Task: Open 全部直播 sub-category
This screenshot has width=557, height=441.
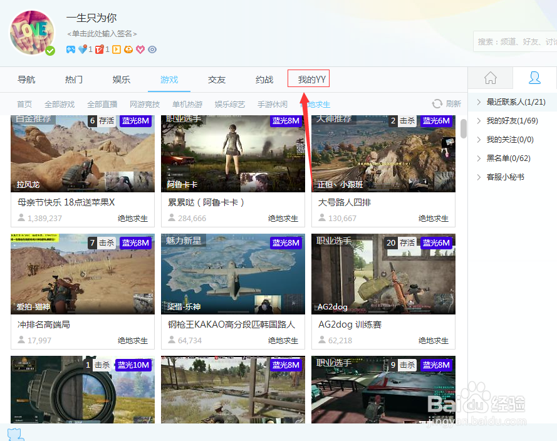Action: click(102, 105)
